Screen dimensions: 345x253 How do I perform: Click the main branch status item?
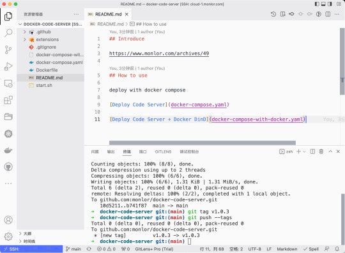point(73,249)
